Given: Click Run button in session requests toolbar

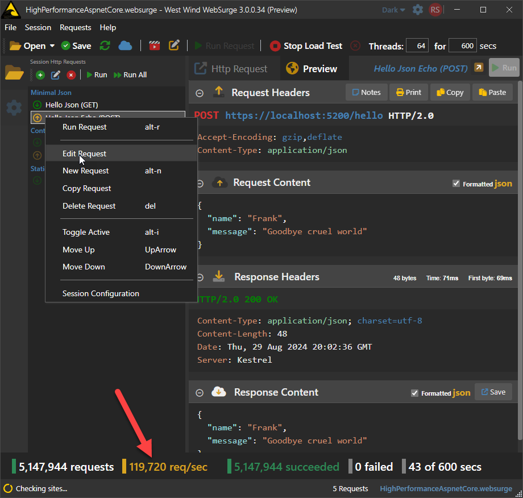Looking at the screenshot, I should 97,75.
